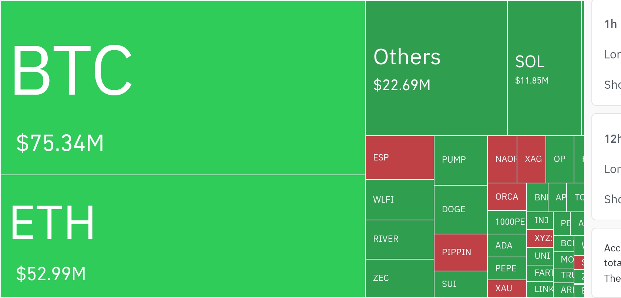Screen dimensions: 621x298
Task: Open the WLFI heatmap block
Action: pos(399,200)
